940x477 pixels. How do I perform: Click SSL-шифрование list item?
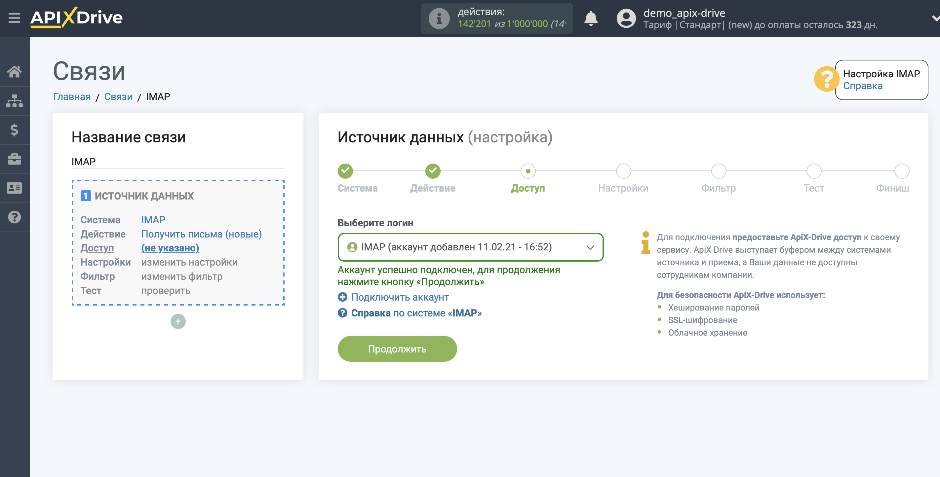pyautogui.click(x=702, y=320)
